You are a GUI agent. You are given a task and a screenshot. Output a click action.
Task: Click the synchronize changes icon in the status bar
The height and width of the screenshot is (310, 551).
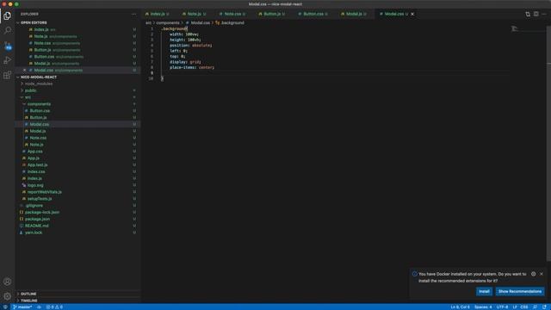(39, 307)
